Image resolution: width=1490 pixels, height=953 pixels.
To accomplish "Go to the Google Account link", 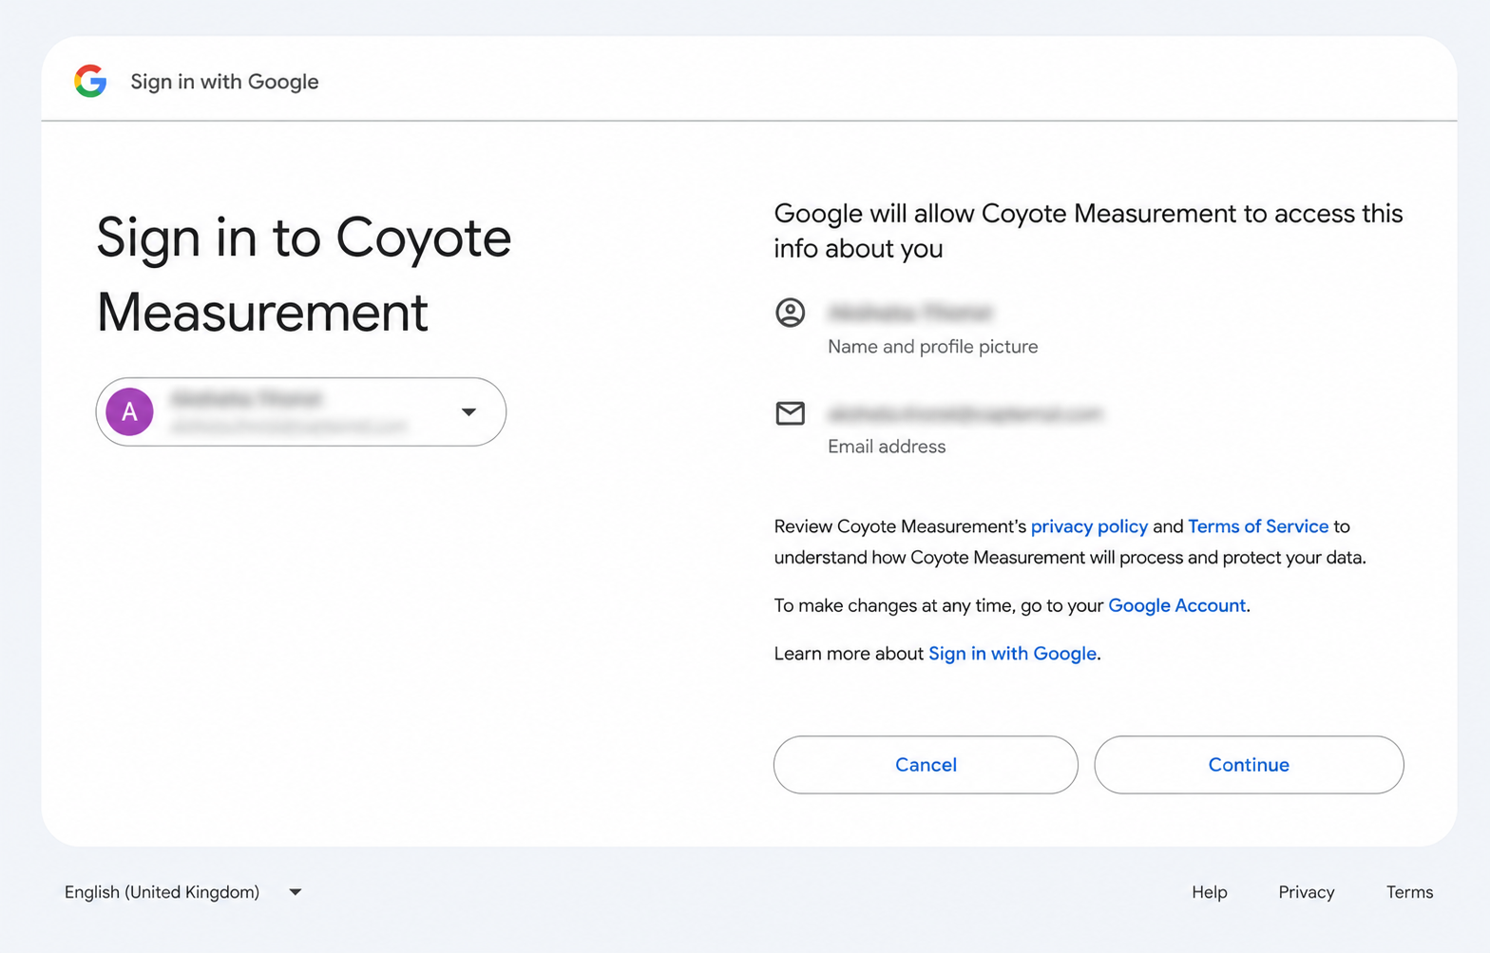I will [x=1176, y=605].
